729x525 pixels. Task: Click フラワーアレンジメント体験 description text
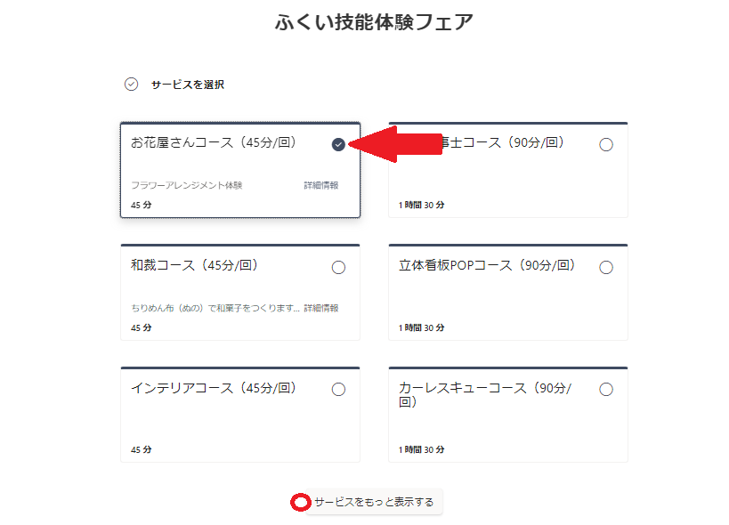[186, 185]
